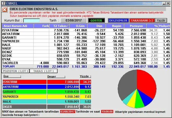Click the Yüzde legend column label
This screenshot has width=172, height=118.
(x=85, y=76)
